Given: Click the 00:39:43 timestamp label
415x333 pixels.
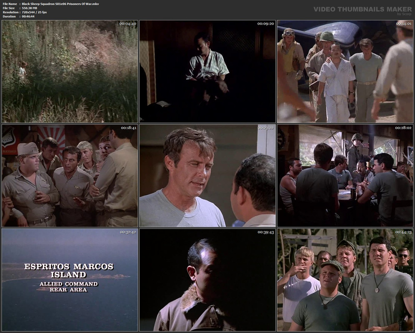Looking at the screenshot, I should tap(266, 232).
